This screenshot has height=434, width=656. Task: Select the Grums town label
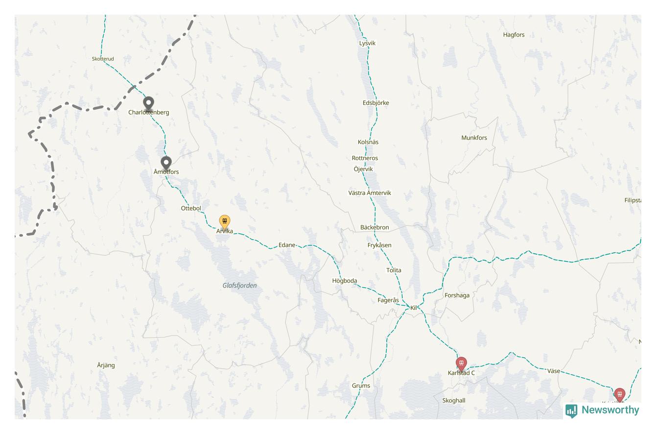pos(361,386)
